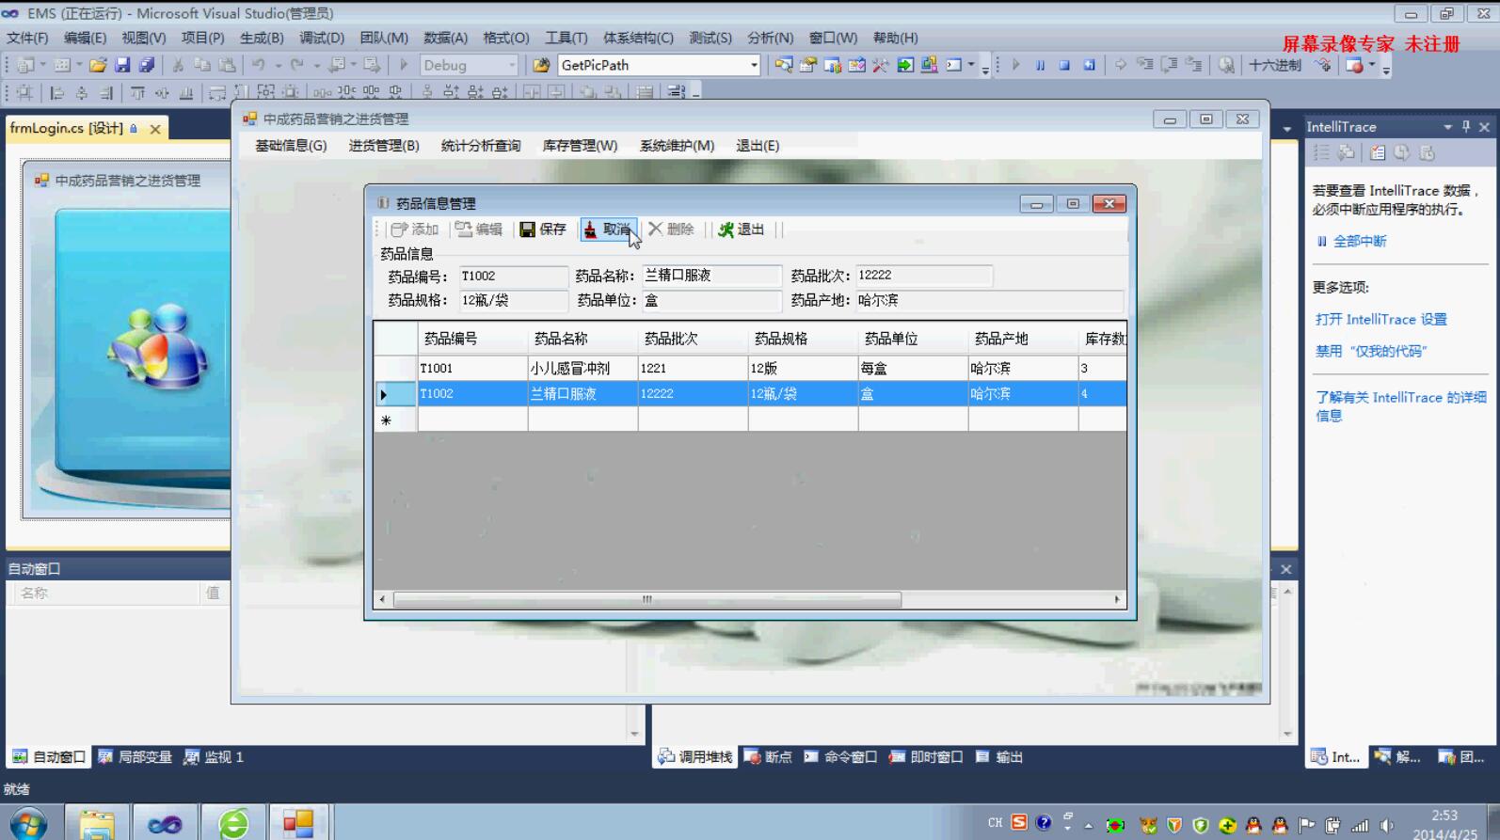The width and height of the screenshot is (1500, 840).
Task: Open 进货管理(B) menu
Action: 384,146
